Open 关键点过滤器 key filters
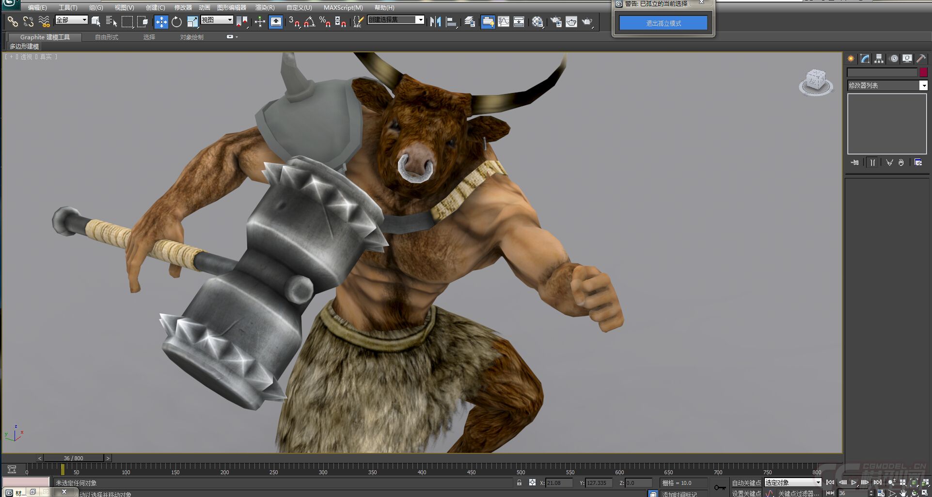 coord(798,493)
